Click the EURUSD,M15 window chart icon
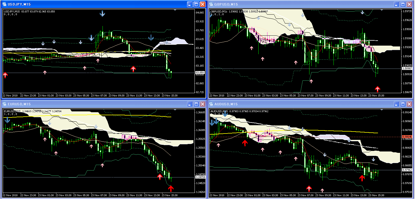415x199 pixels. click(4, 104)
